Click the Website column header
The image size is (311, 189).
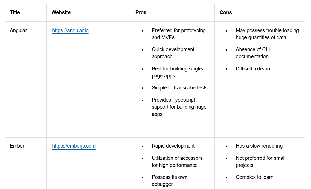coord(61,12)
